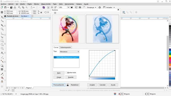Open the Efectos menu
Screen dimensions: 171x96
pos(36,4)
